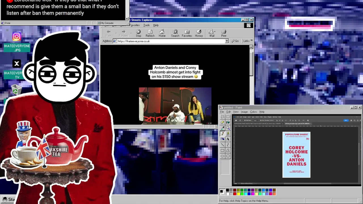
Task: Select the Brush tool in Paint
Action: click(228, 134)
